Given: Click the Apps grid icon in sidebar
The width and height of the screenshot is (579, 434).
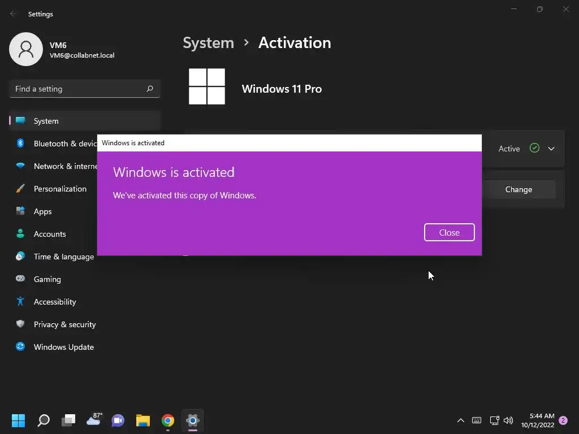Looking at the screenshot, I should (x=20, y=211).
